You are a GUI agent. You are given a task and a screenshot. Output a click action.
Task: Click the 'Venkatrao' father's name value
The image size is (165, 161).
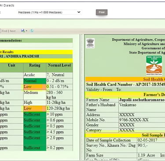point(128,105)
